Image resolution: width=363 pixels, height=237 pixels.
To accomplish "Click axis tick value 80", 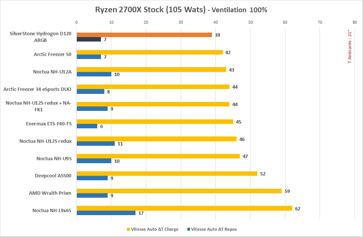I will click(355, 23).
